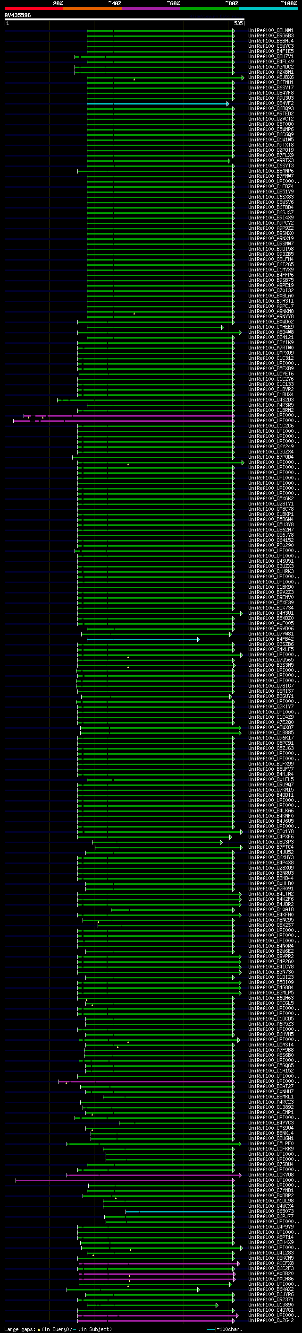Click the green ~80% identity legend segment

tap(210, 9)
